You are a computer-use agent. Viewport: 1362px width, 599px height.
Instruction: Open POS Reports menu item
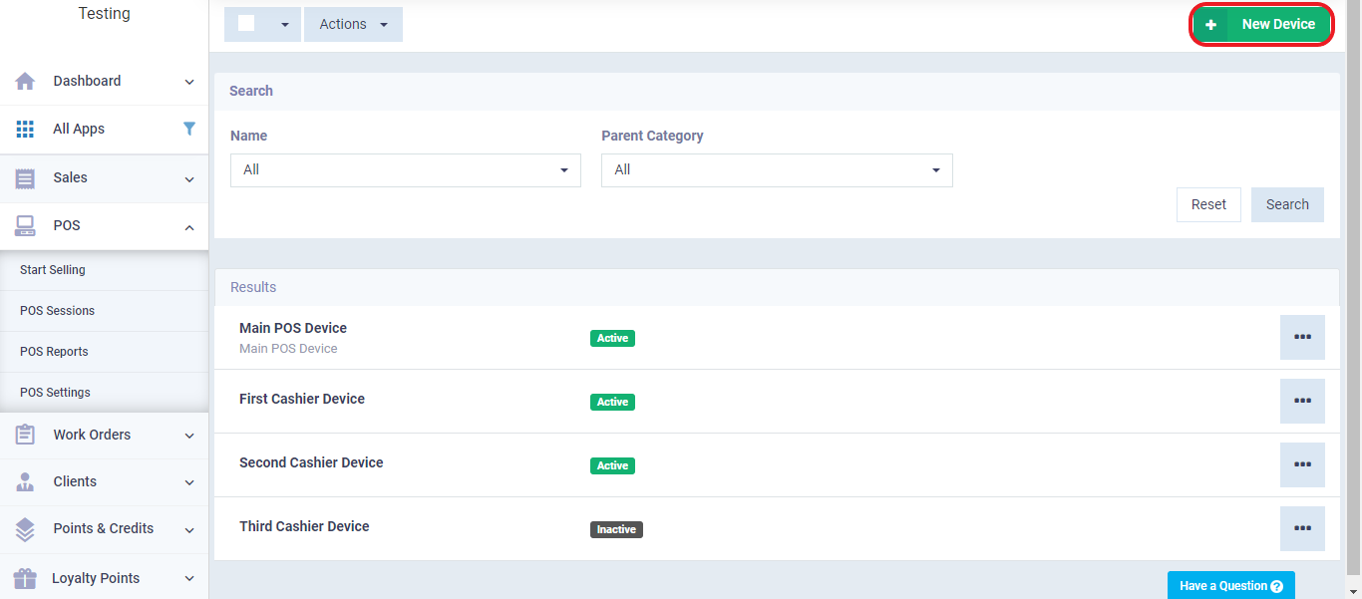tap(104, 352)
